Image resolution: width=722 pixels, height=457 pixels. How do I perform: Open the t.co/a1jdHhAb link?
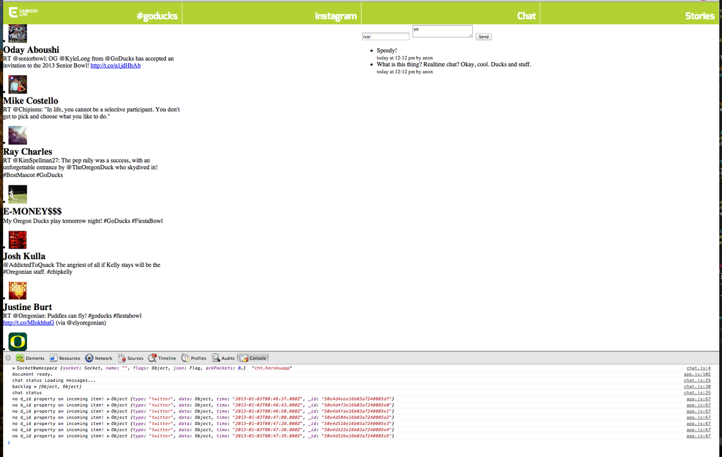point(115,65)
